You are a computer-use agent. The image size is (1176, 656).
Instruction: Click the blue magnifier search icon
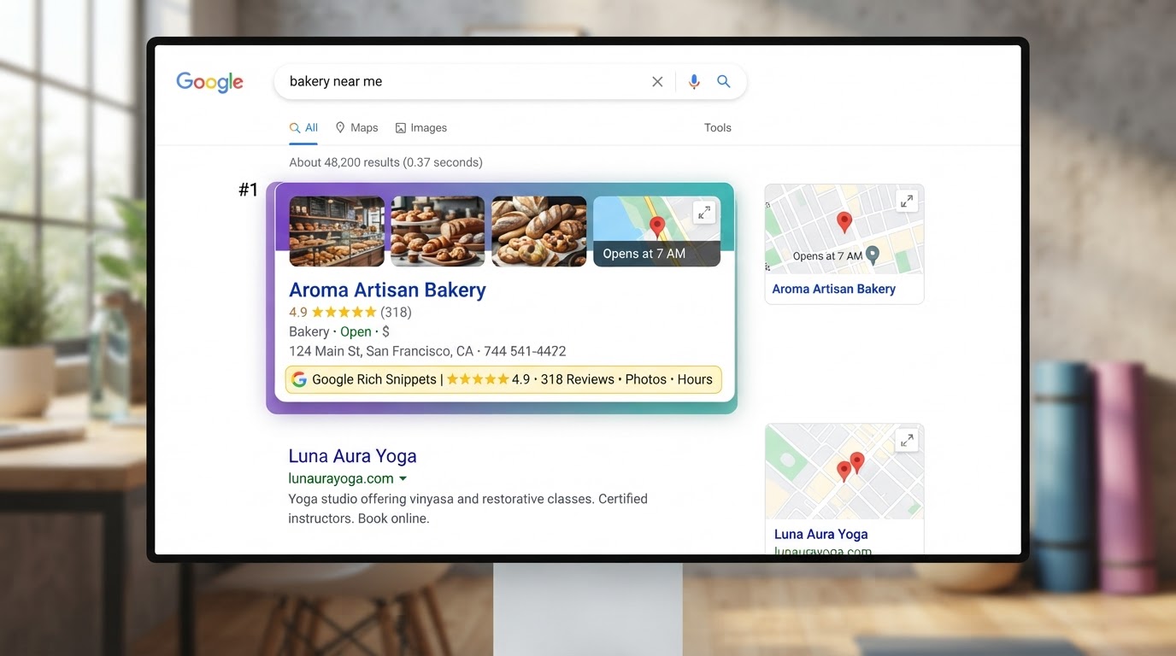(724, 82)
